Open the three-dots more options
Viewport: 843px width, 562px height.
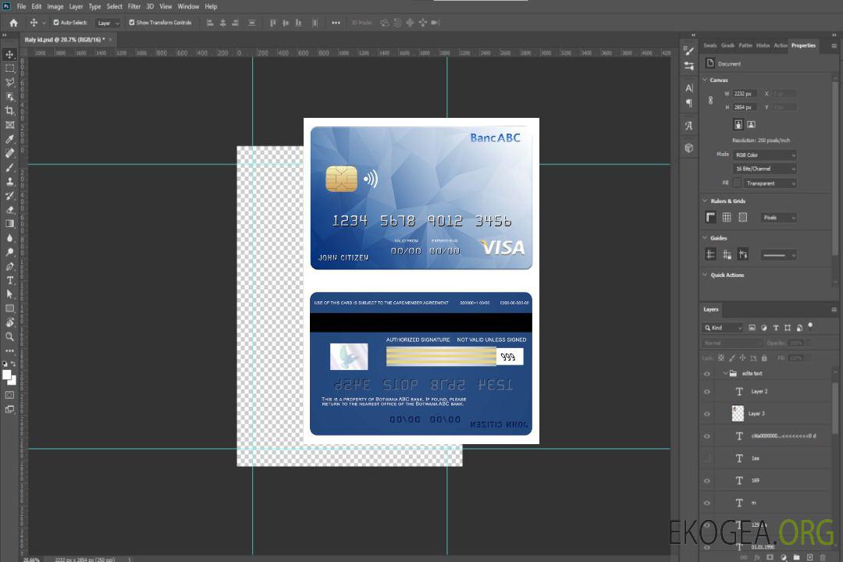coord(336,23)
